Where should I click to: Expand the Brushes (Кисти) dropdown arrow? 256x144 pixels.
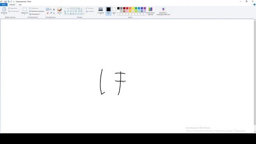pyautogui.click(x=60, y=14)
